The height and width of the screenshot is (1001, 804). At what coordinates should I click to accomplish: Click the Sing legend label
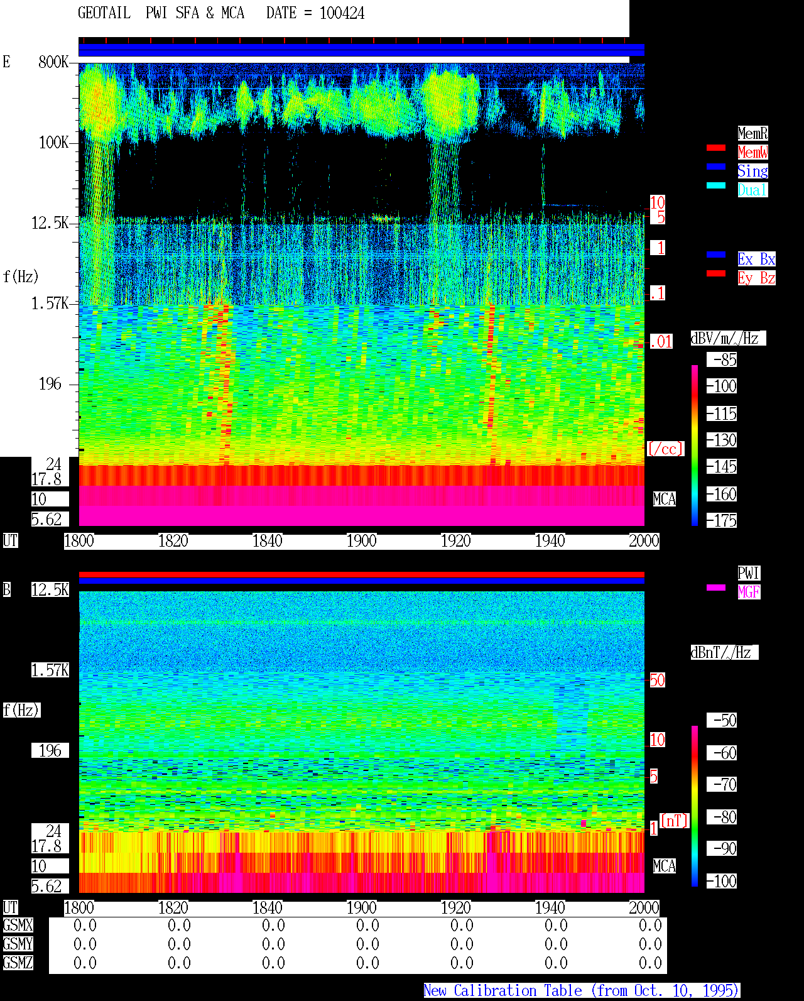(x=752, y=171)
